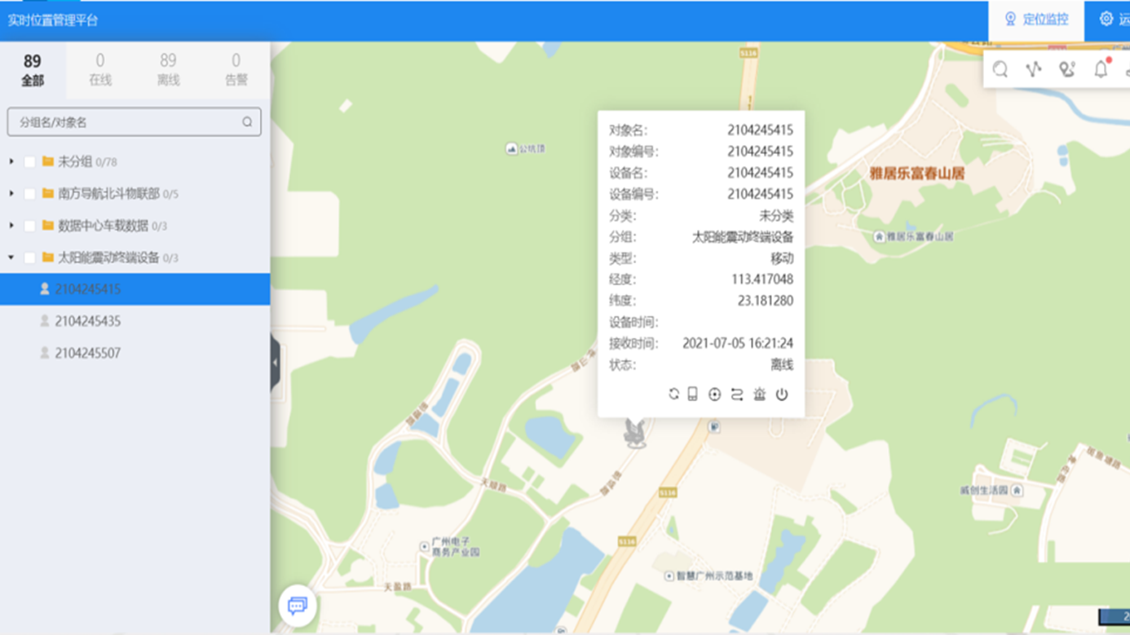This screenshot has width=1130, height=635.
Task: Switch to the 离线 devices tab
Action: [168, 69]
